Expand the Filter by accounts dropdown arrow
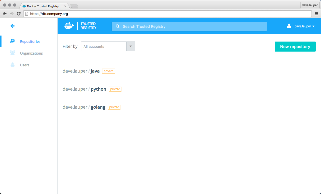This screenshot has height=194, width=321. click(x=131, y=46)
